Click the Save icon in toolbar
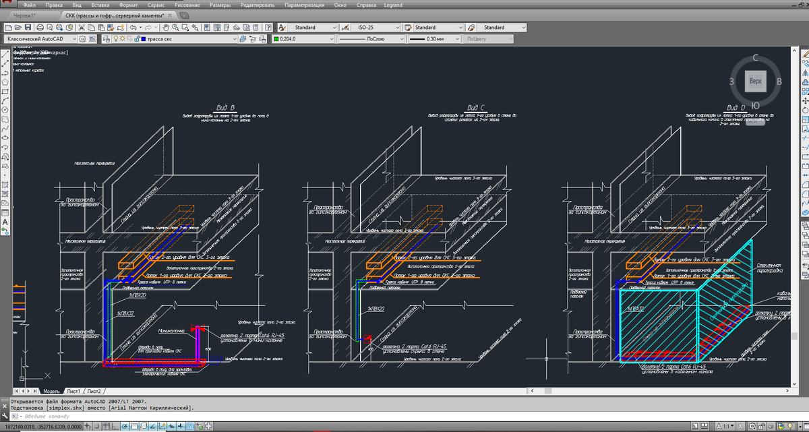 click(28, 28)
